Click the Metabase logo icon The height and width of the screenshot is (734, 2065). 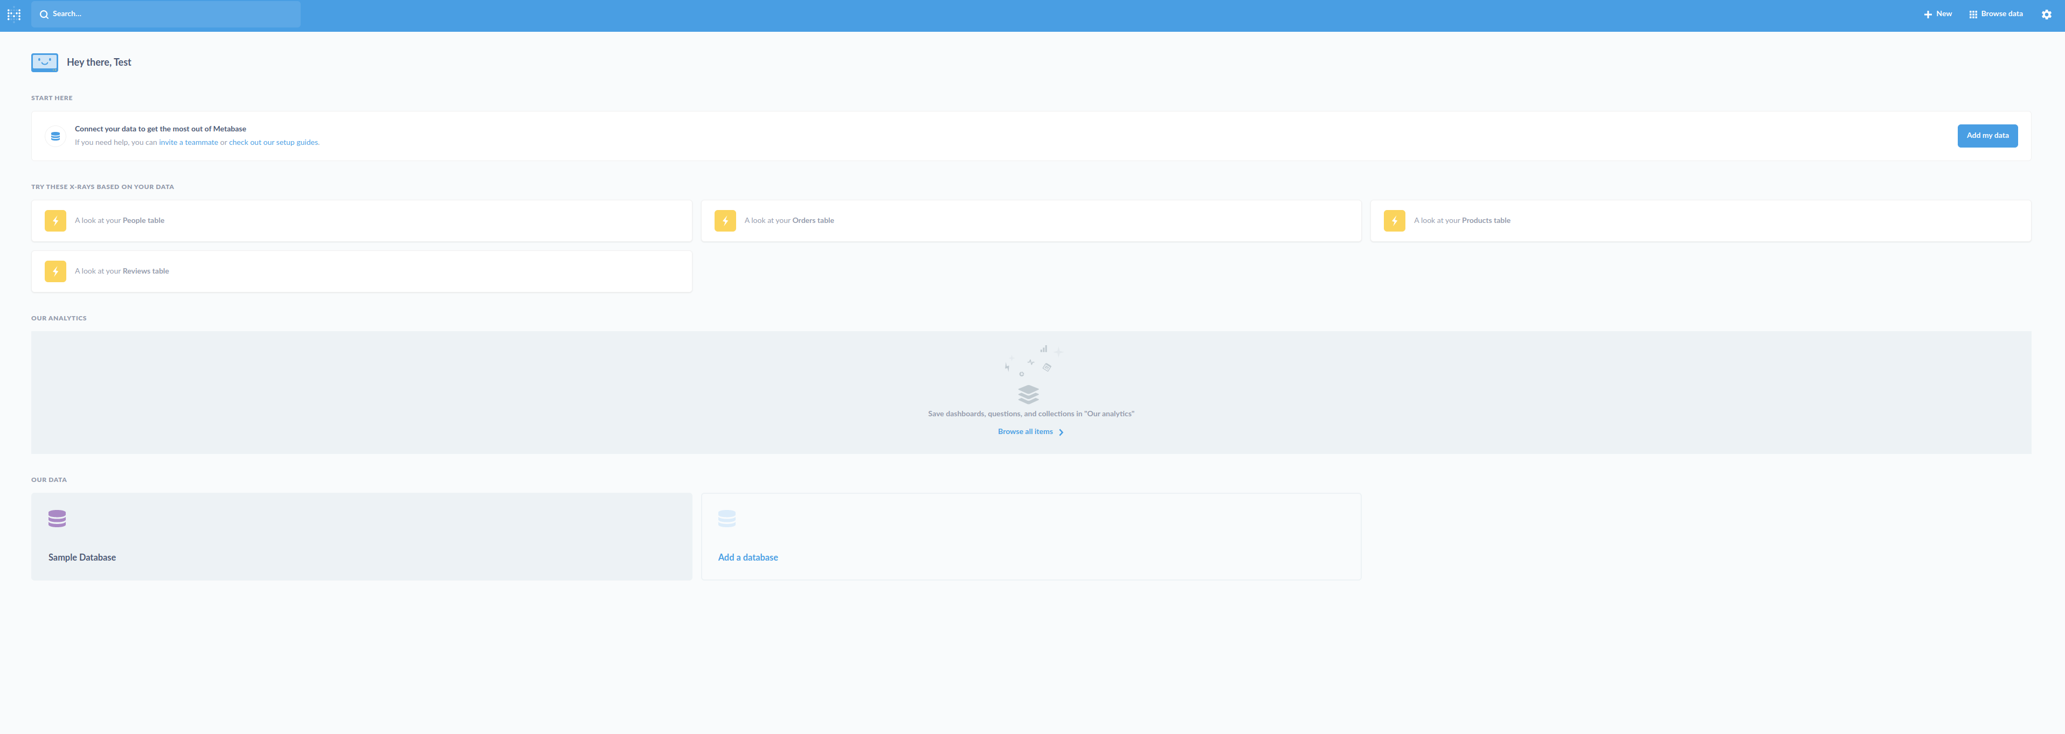(x=13, y=15)
